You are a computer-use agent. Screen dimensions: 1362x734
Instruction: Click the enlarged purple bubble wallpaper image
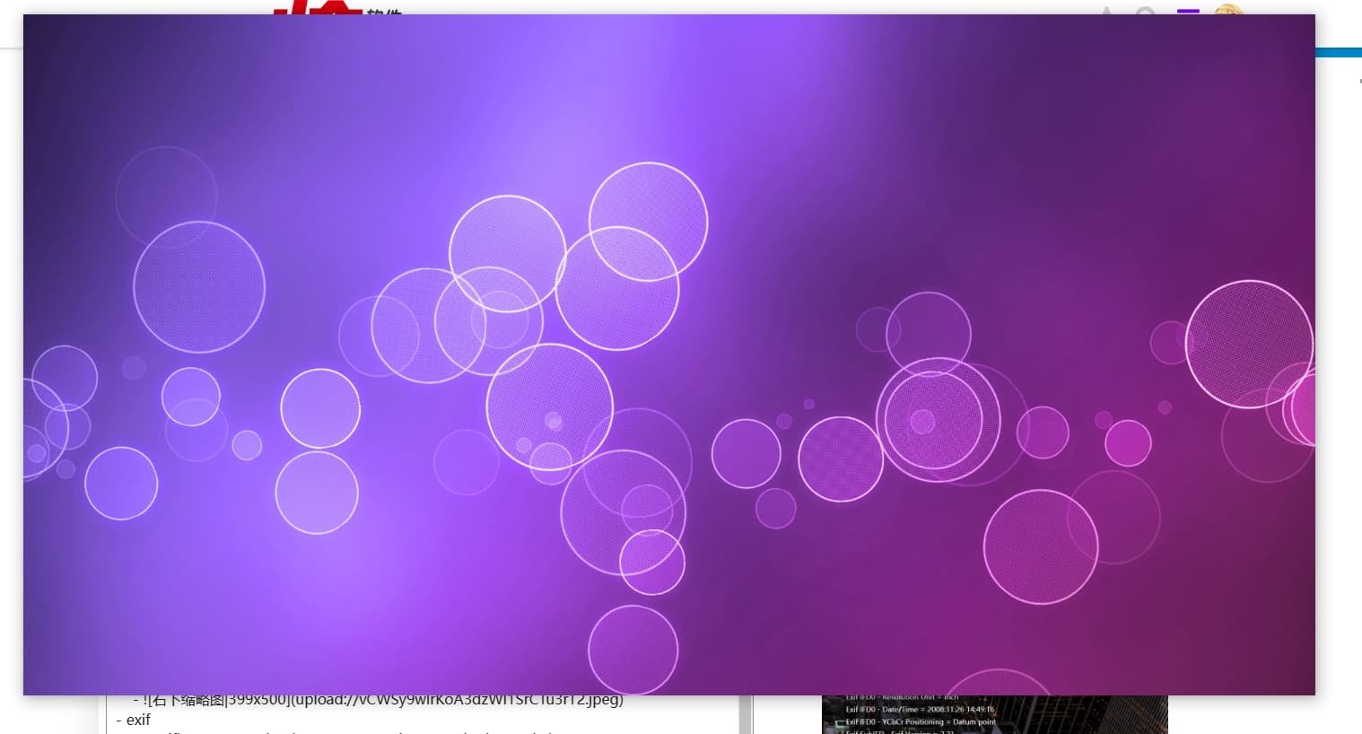click(x=668, y=354)
